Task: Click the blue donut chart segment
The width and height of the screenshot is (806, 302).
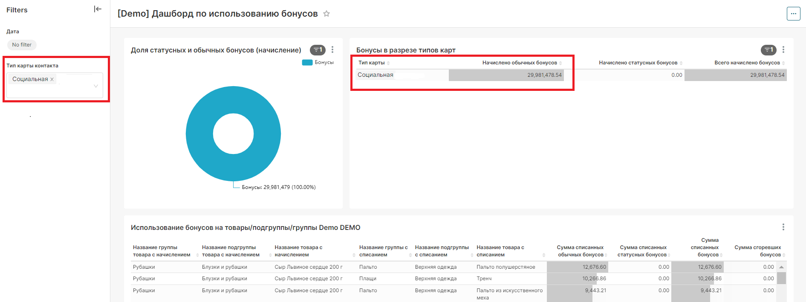Action: coord(199,134)
